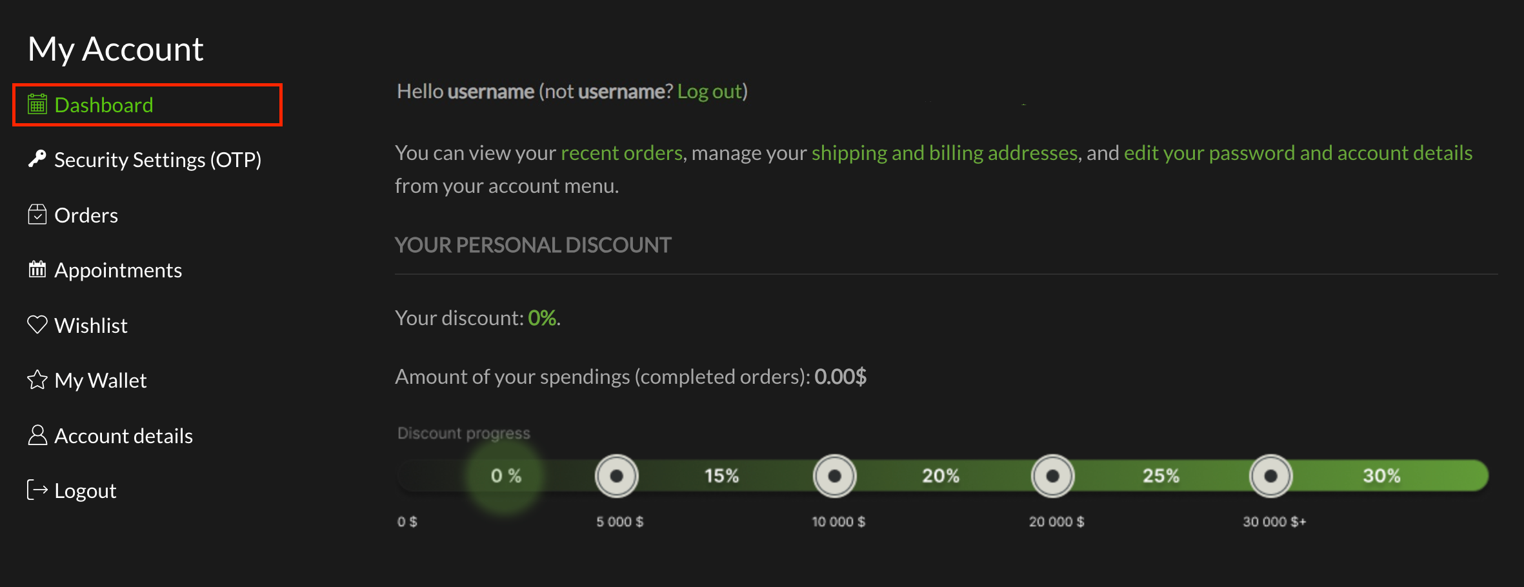The width and height of the screenshot is (1524, 587).
Task: Open the Wishlist page from the sidebar
Action: [x=91, y=326]
